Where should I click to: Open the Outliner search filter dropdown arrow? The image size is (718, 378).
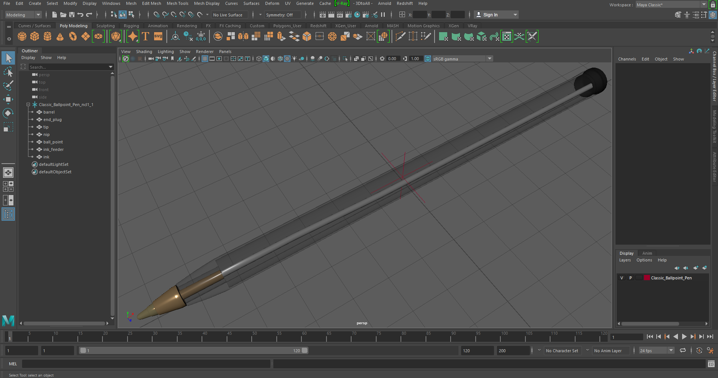(111, 67)
